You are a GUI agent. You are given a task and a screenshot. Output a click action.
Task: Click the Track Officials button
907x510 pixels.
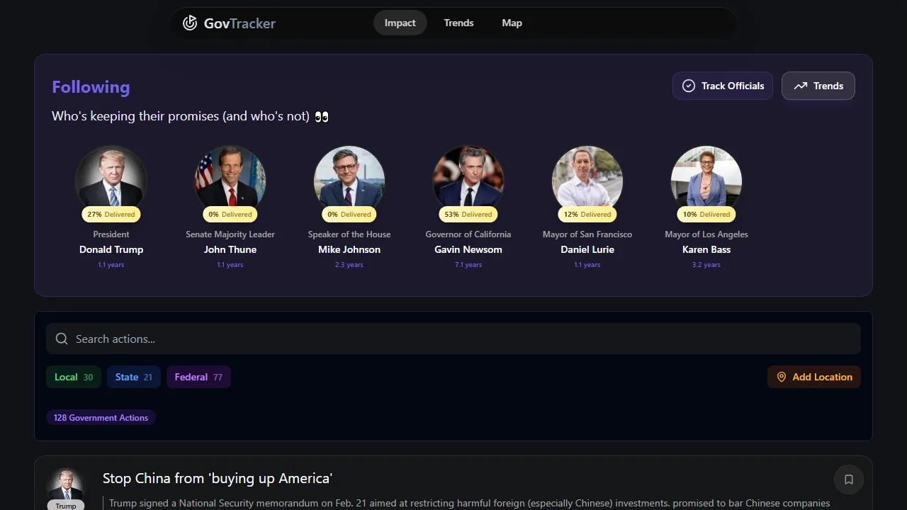pos(722,85)
